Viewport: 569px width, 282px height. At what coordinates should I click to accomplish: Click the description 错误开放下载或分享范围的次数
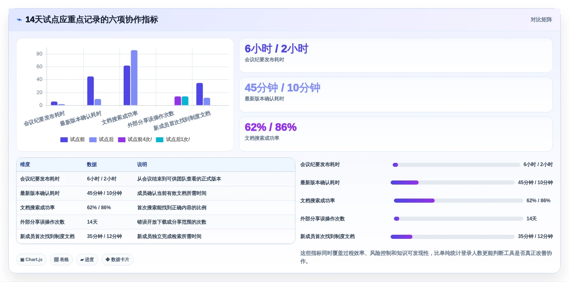[x=172, y=222]
